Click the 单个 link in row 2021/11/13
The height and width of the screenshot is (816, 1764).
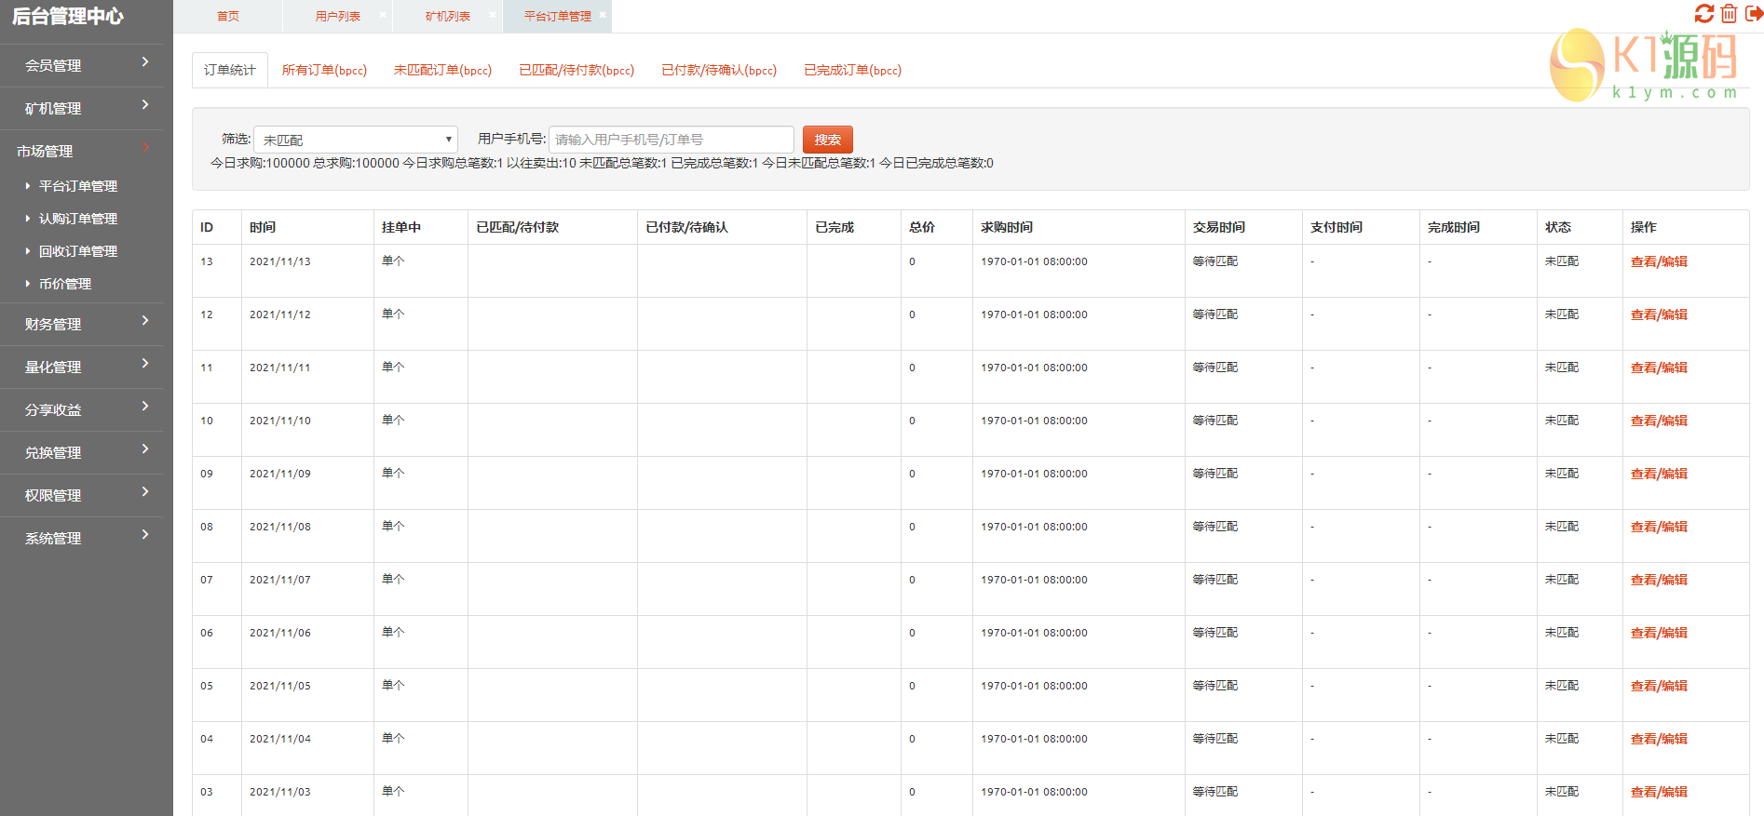(393, 261)
